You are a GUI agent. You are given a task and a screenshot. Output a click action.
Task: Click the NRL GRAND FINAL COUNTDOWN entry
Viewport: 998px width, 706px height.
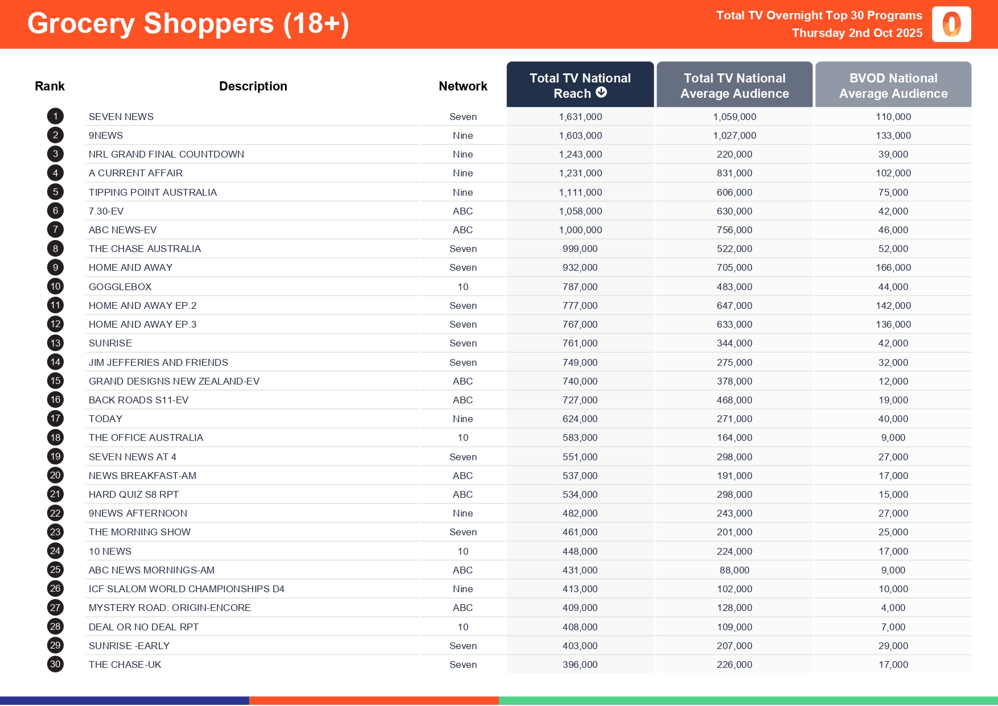tap(166, 154)
